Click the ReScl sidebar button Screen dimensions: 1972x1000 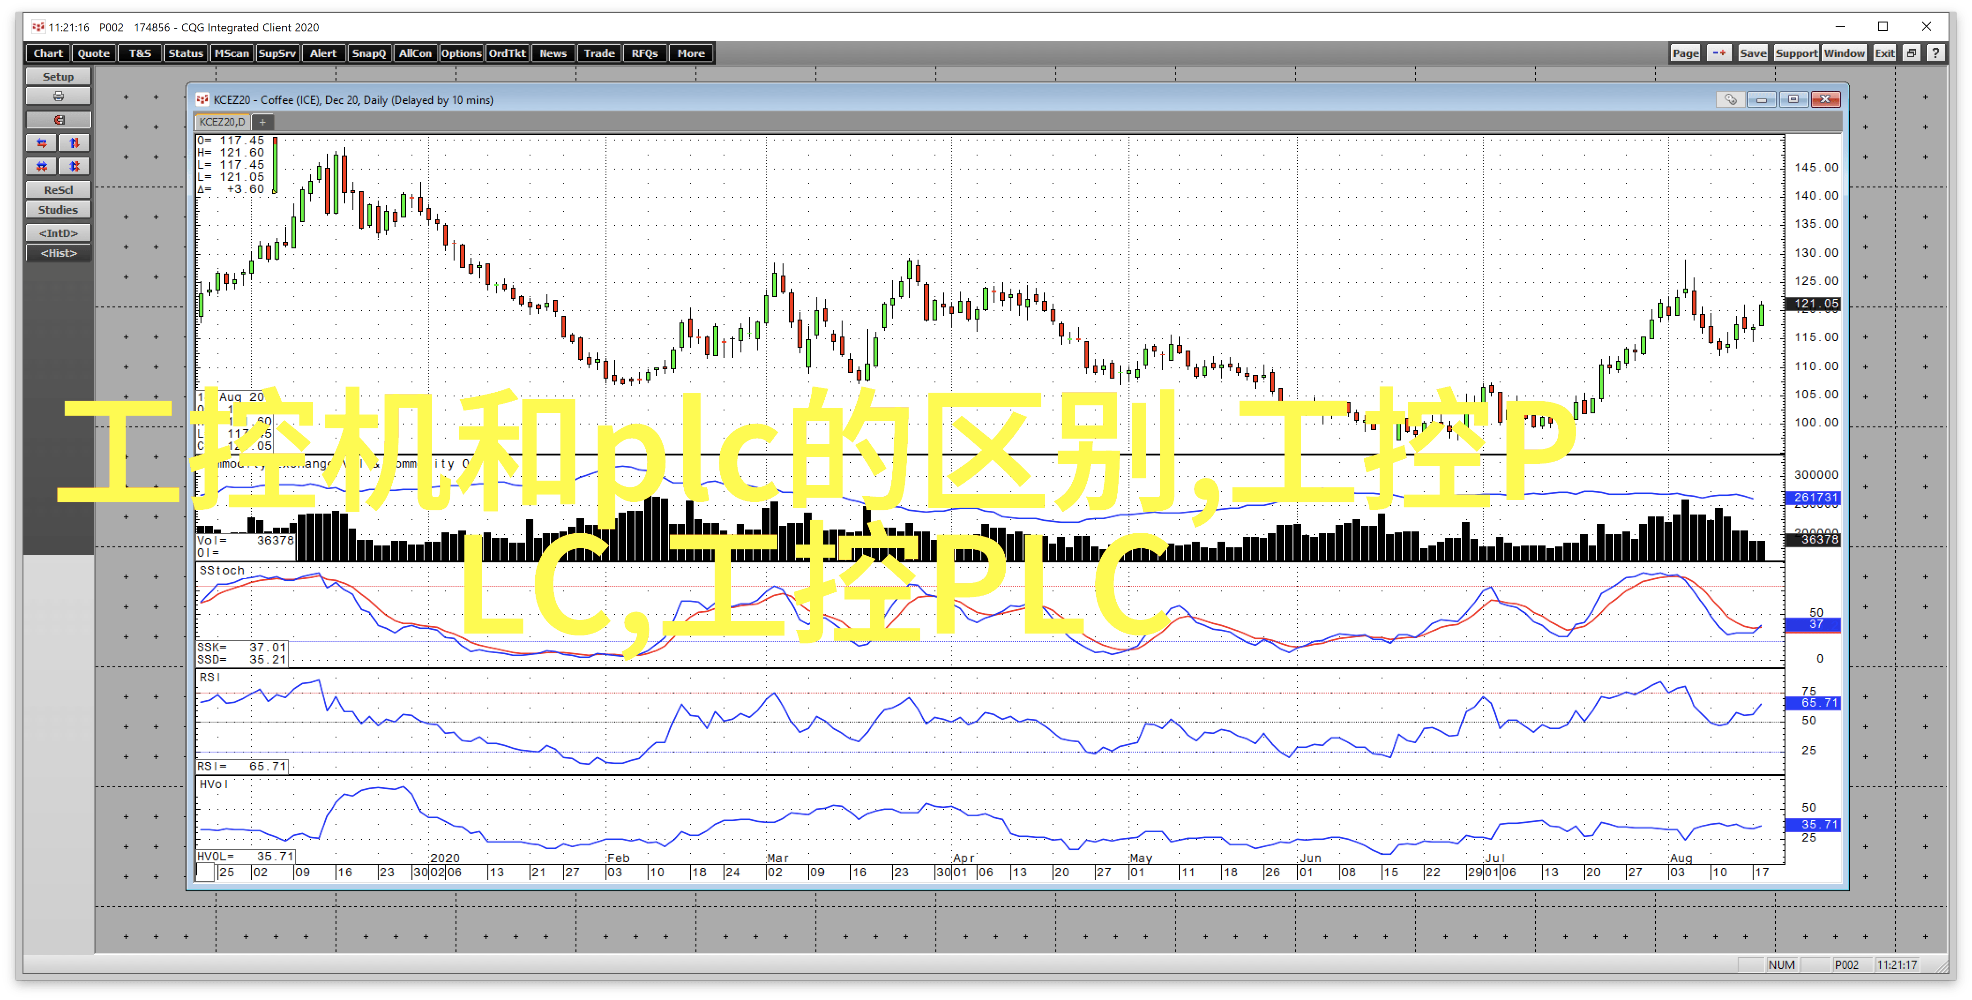point(58,190)
